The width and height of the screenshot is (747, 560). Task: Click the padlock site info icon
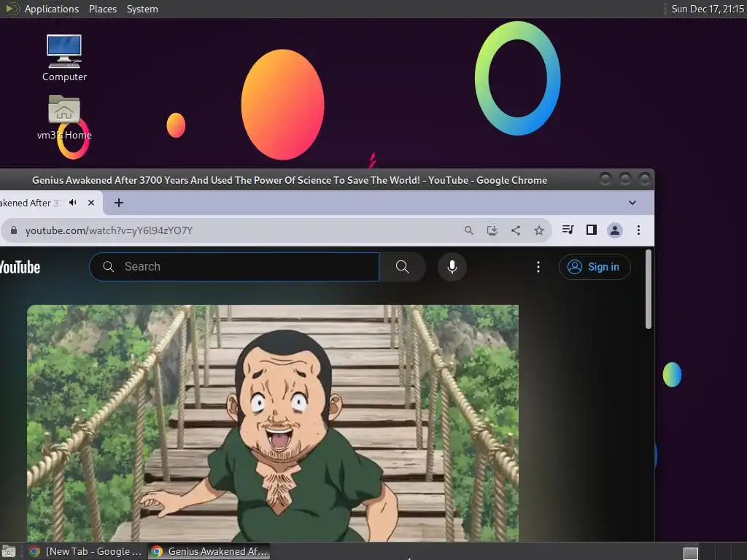[x=14, y=230]
